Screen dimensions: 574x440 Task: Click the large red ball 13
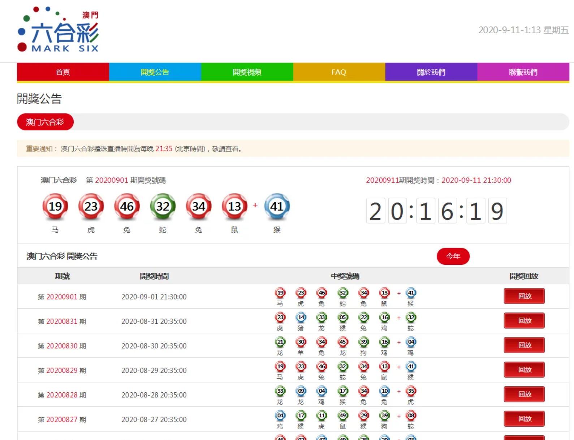234,206
